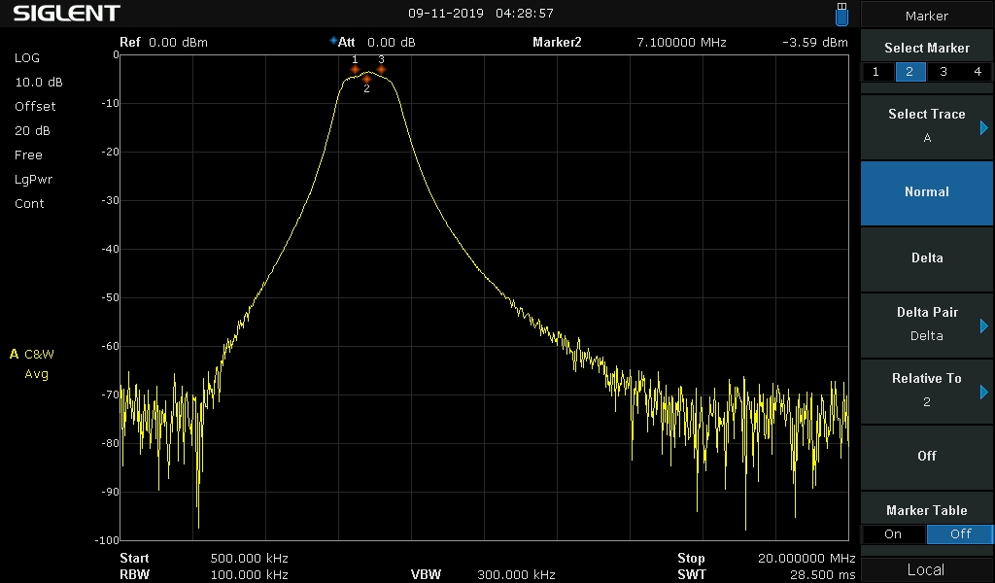
Task: Turn the Marker Table On
Action: click(x=893, y=534)
